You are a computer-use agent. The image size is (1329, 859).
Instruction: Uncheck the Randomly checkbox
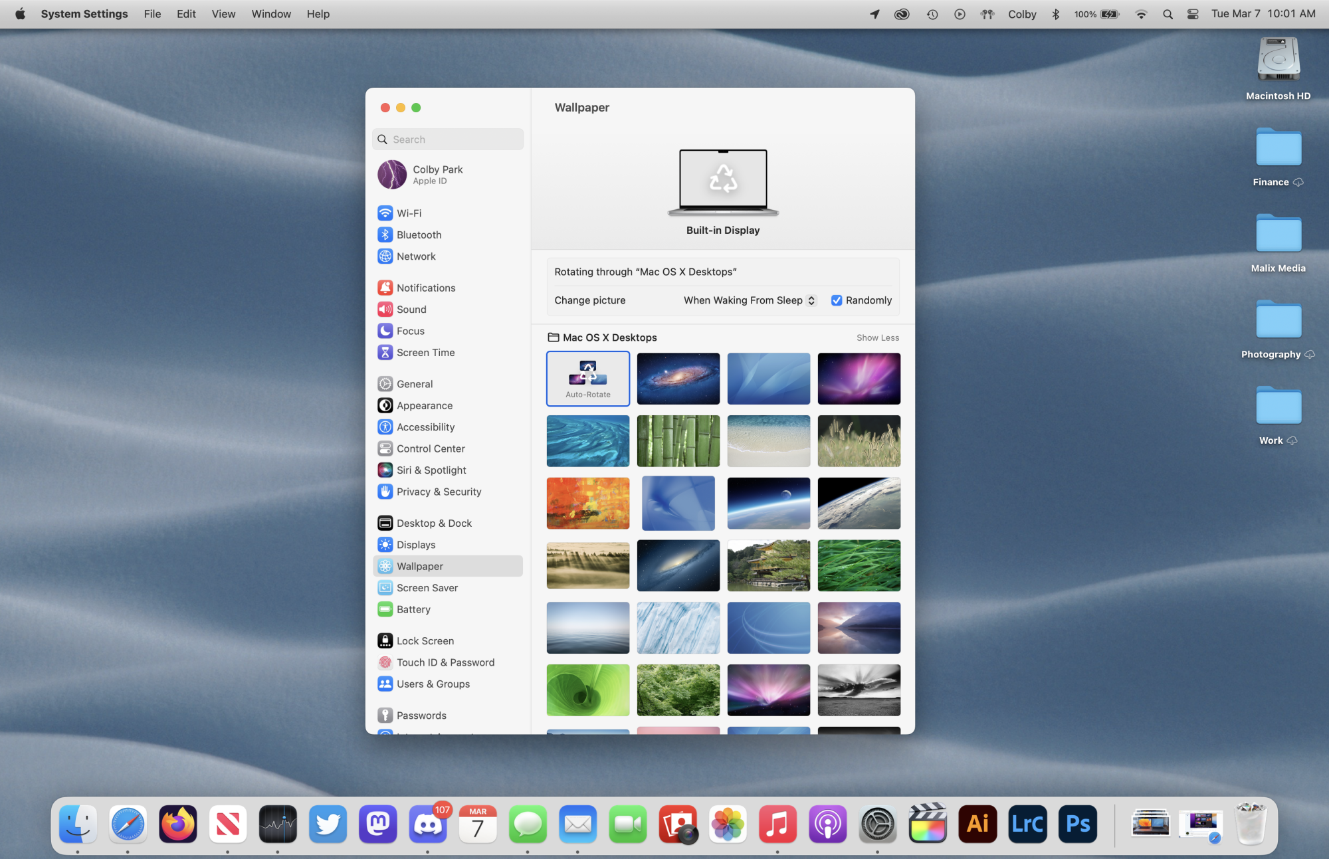[837, 300]
